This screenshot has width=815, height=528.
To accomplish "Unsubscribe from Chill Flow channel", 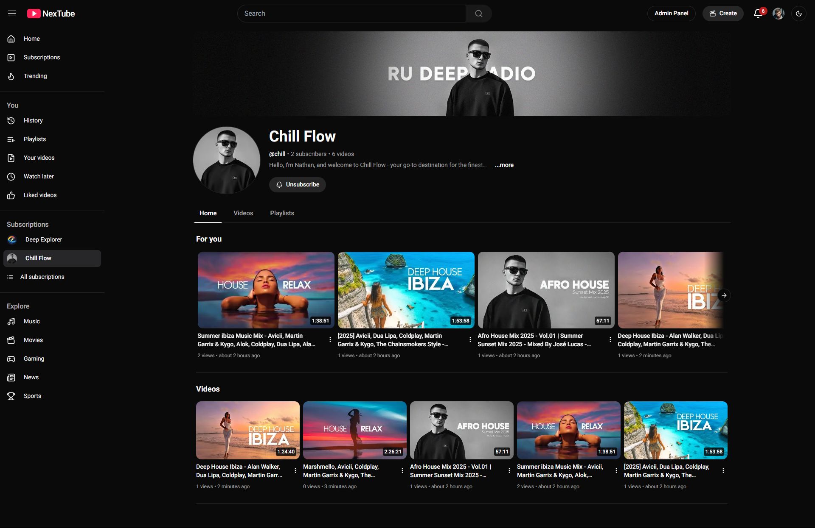I will (298, 185).
